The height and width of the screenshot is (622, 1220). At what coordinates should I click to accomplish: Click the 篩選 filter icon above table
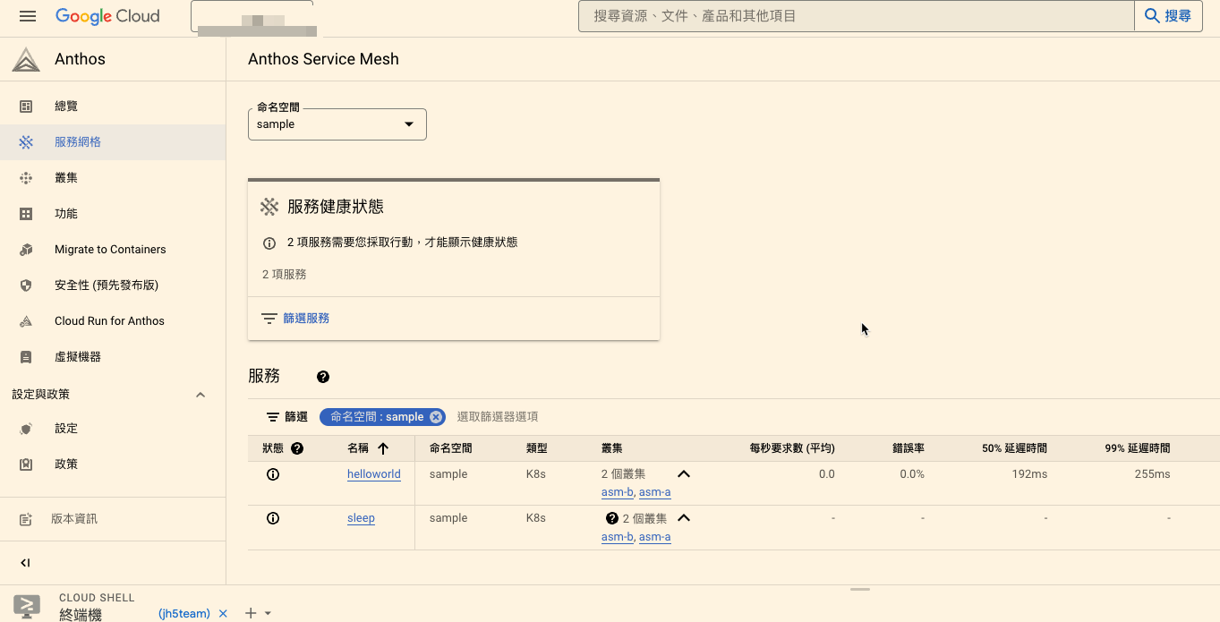tap(273, 417)
